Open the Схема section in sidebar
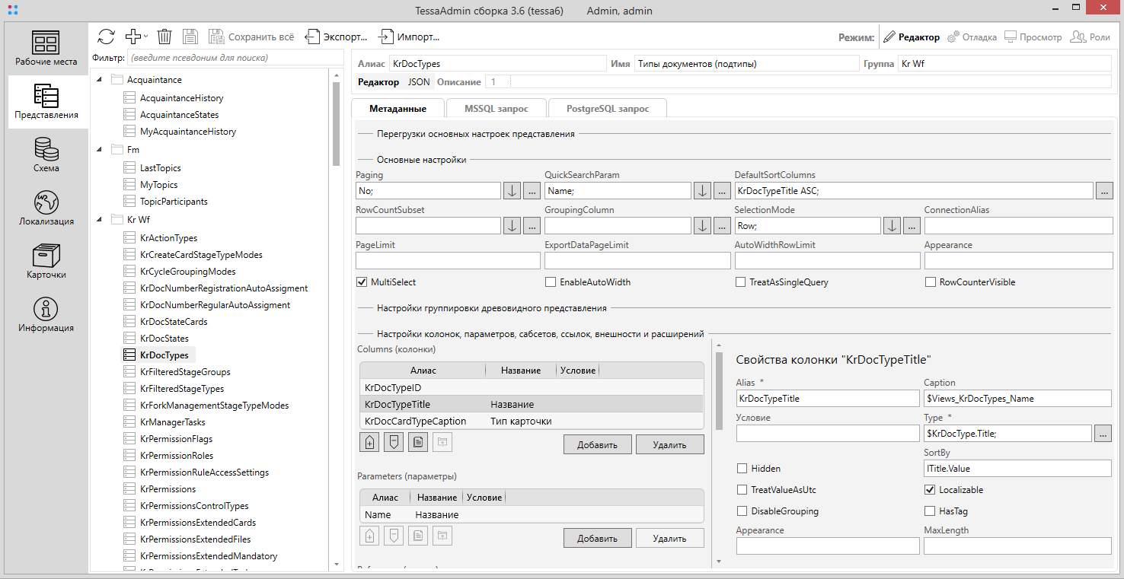This screenshot has height=579, width=1124. pyautogui.click(x=46, y=154)
